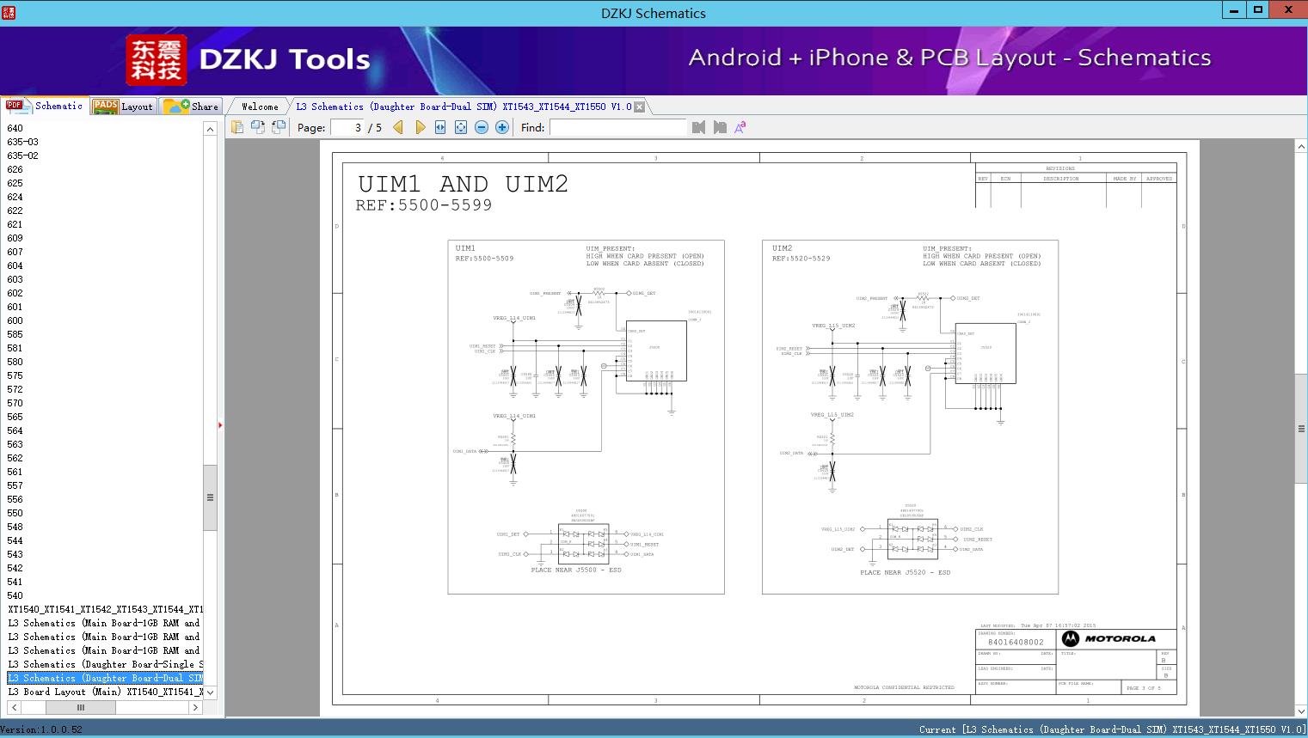Click the Find Next search icon
This screenshot has height=738, width=1308.
tap(719, 126)
